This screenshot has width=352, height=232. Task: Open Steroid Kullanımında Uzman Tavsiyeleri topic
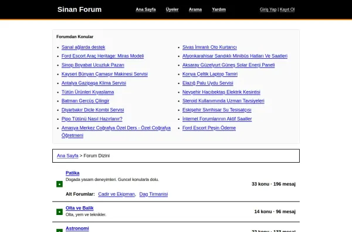pyautogui.click(x=224, y=100)
